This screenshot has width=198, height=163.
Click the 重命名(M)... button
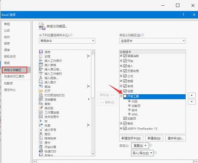pyautogui.click(x=176, y=138)
